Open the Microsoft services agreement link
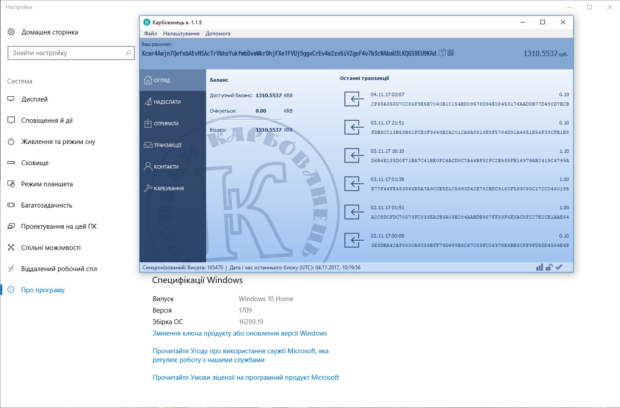620x408 pixels. pos(241,355)
